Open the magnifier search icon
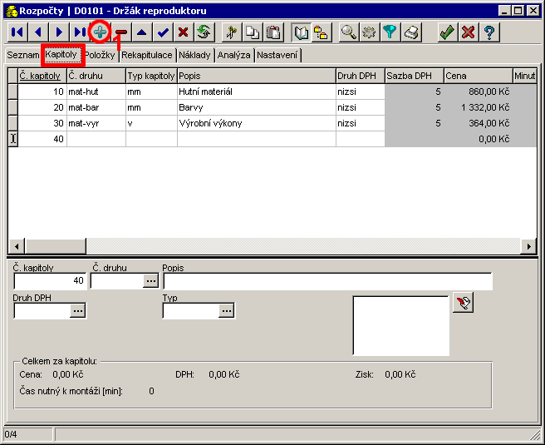The width and height of the screenshot is (545, 445). [349, 32]
